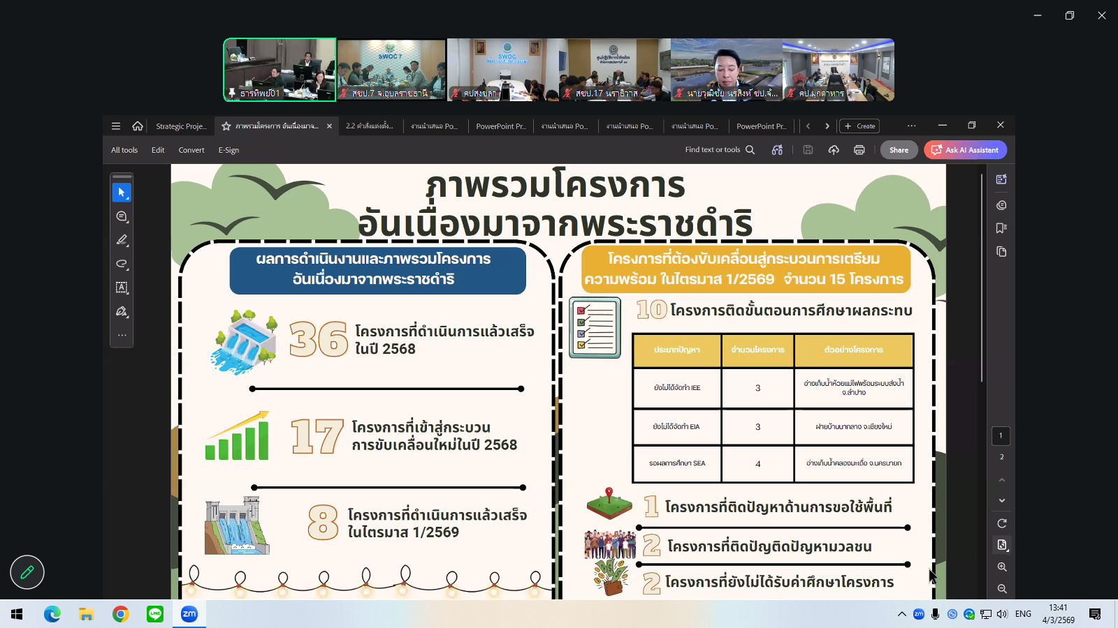Viewport: 1118px width, 628px height.
Task: Choose the Highlight pen tool
Action: (x=122, y=240)
